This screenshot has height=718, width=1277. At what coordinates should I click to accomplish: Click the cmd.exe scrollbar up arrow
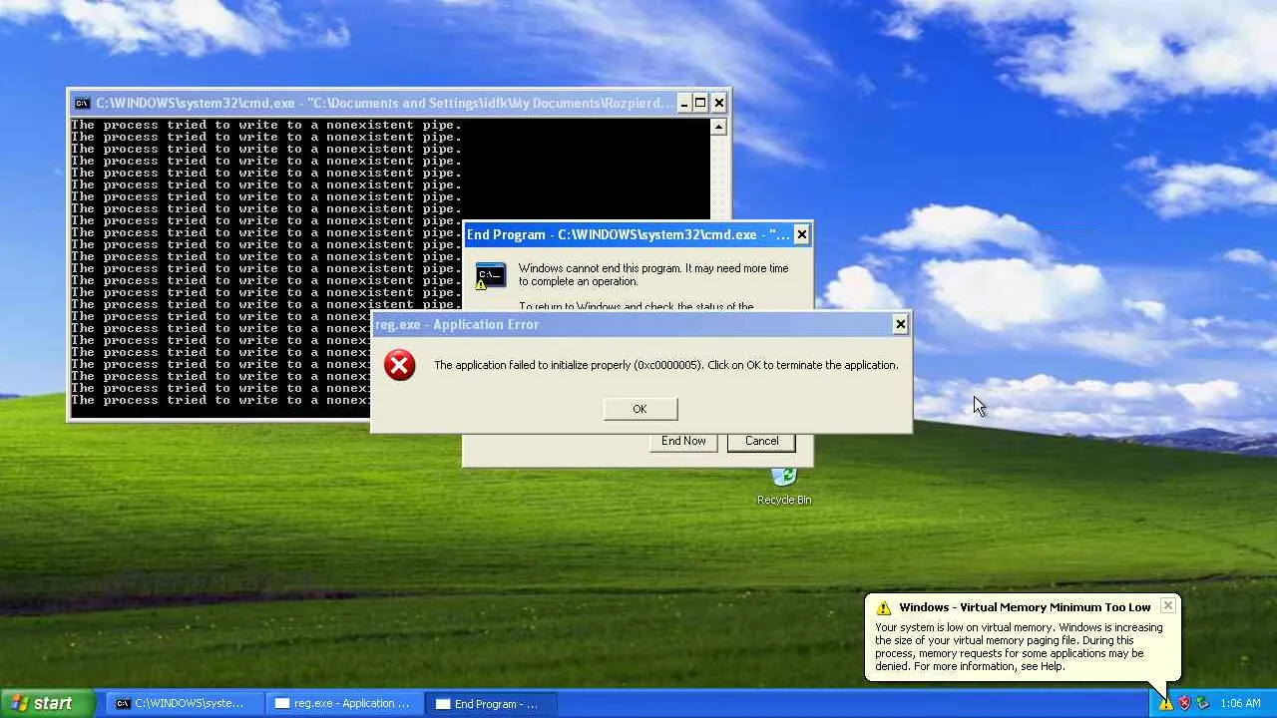click(x=718, y=127)
